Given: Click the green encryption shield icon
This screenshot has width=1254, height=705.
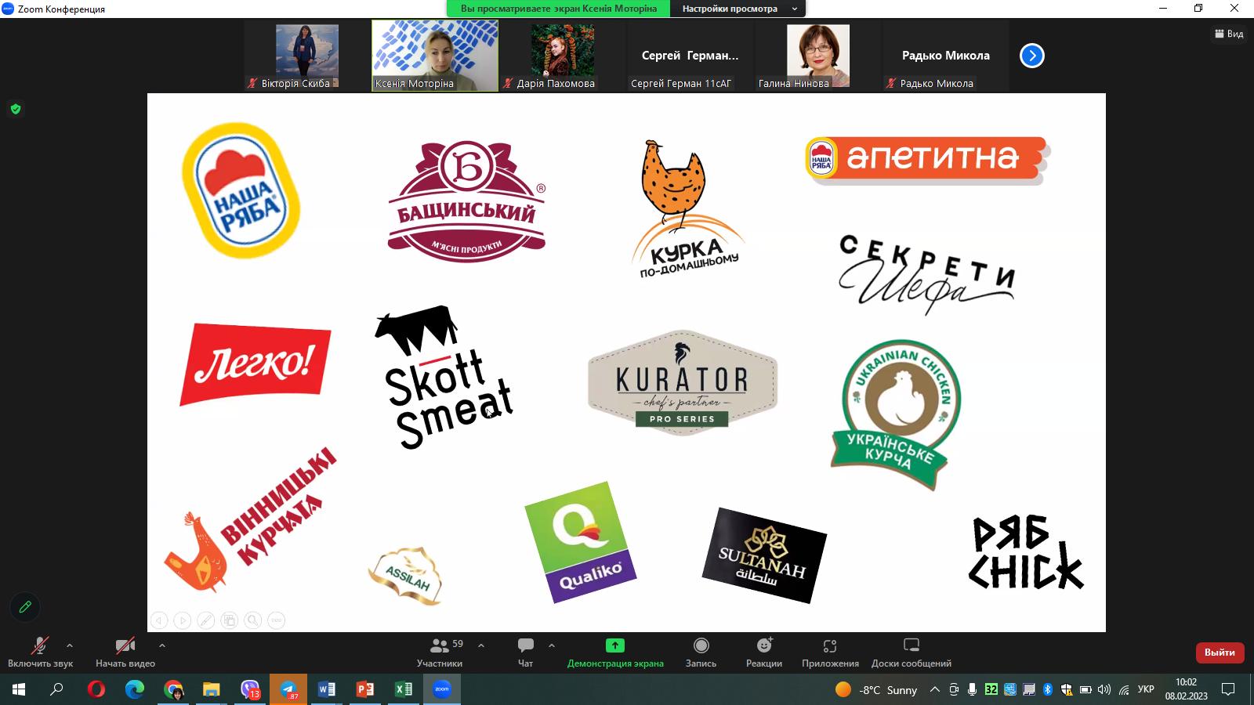Looking at the screenshot, I should click(15, 109).
